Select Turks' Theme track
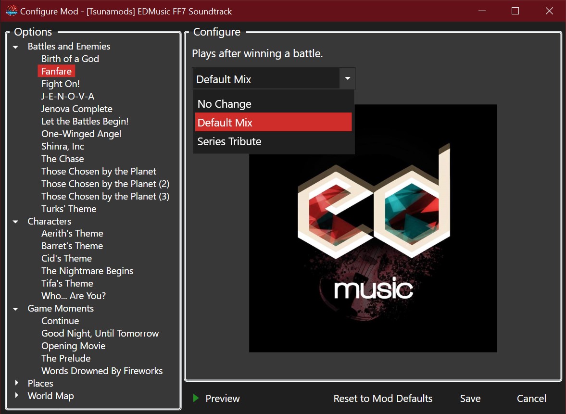Image resolution: width=566 pixels, height=414 pixels. click(x=69, y=209)
